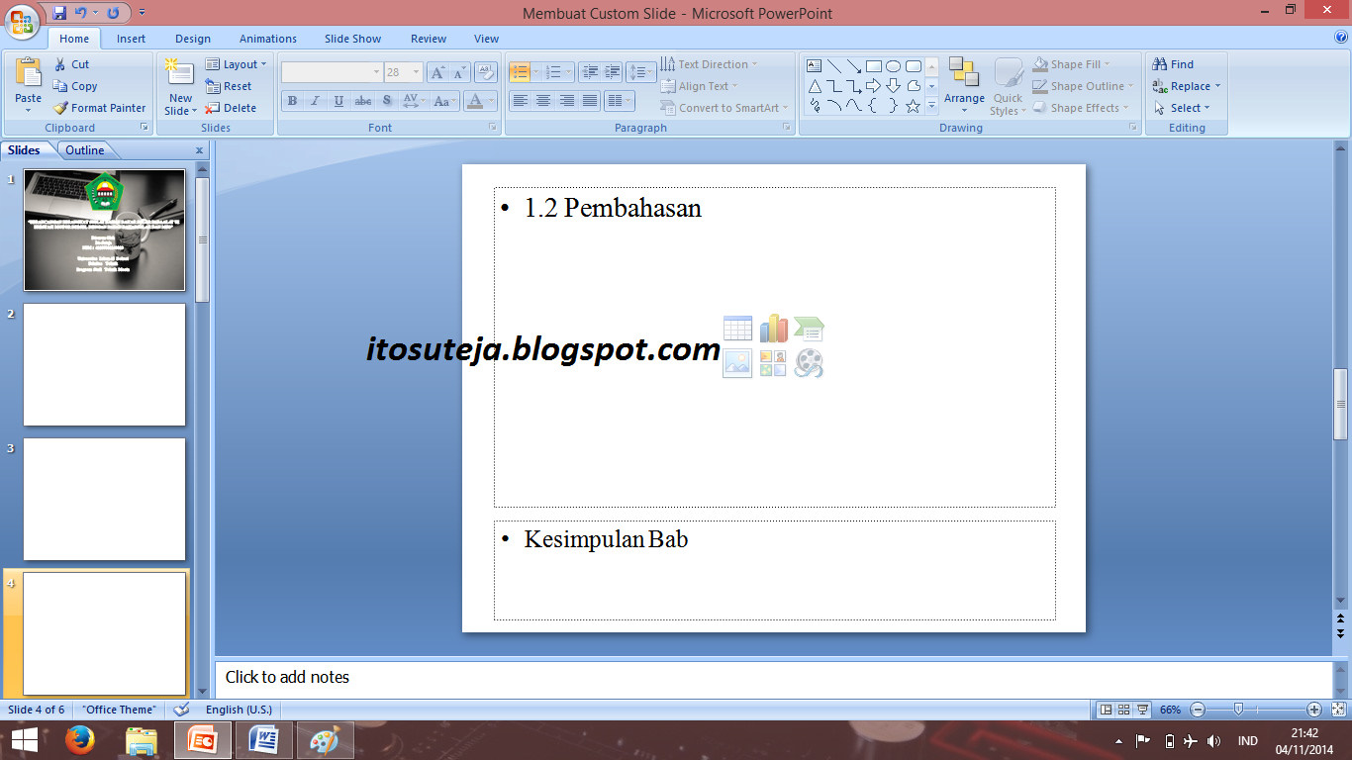
Task: Cut the selected content
Action: [71, 64]
